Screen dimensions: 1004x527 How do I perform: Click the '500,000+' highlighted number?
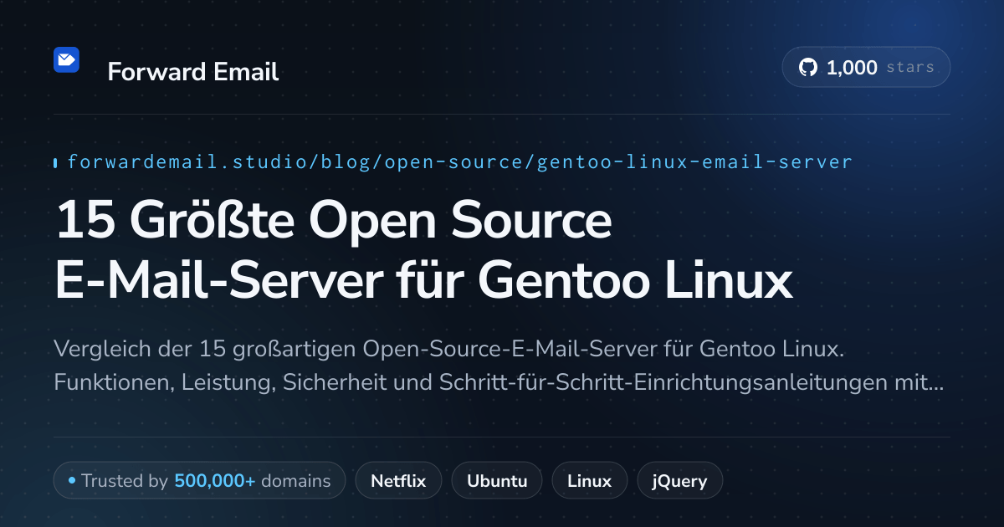tap(215, 481)
